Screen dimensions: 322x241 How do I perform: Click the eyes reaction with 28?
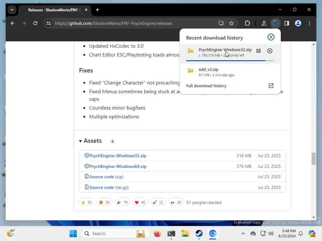176,202
